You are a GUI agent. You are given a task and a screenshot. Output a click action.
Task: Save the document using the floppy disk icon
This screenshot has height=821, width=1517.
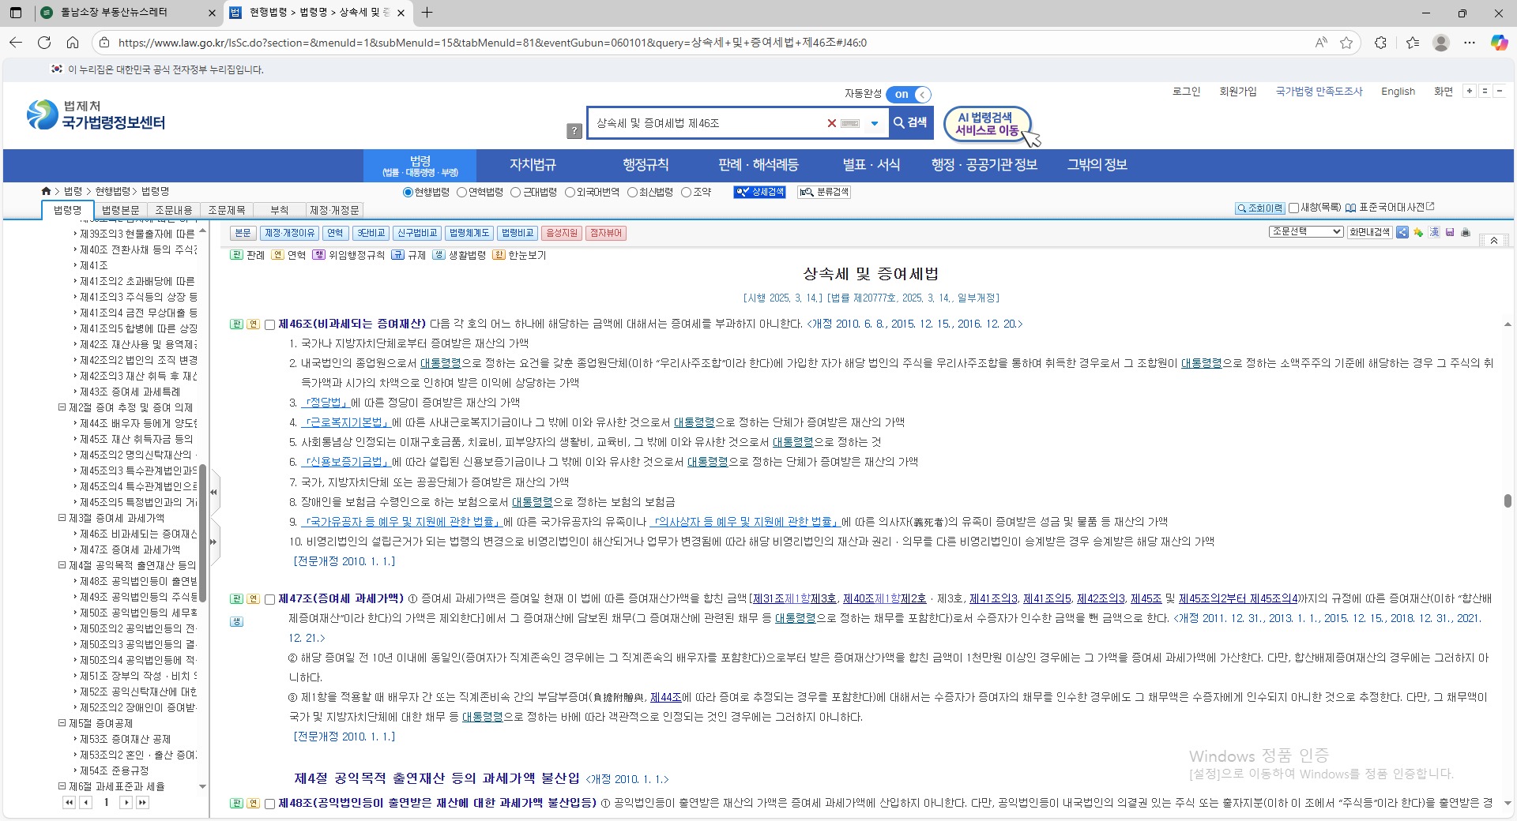pyautogui.click(x=1450, y=233)
